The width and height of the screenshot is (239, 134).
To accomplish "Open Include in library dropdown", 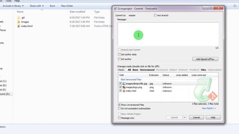I will pos(13,6).
